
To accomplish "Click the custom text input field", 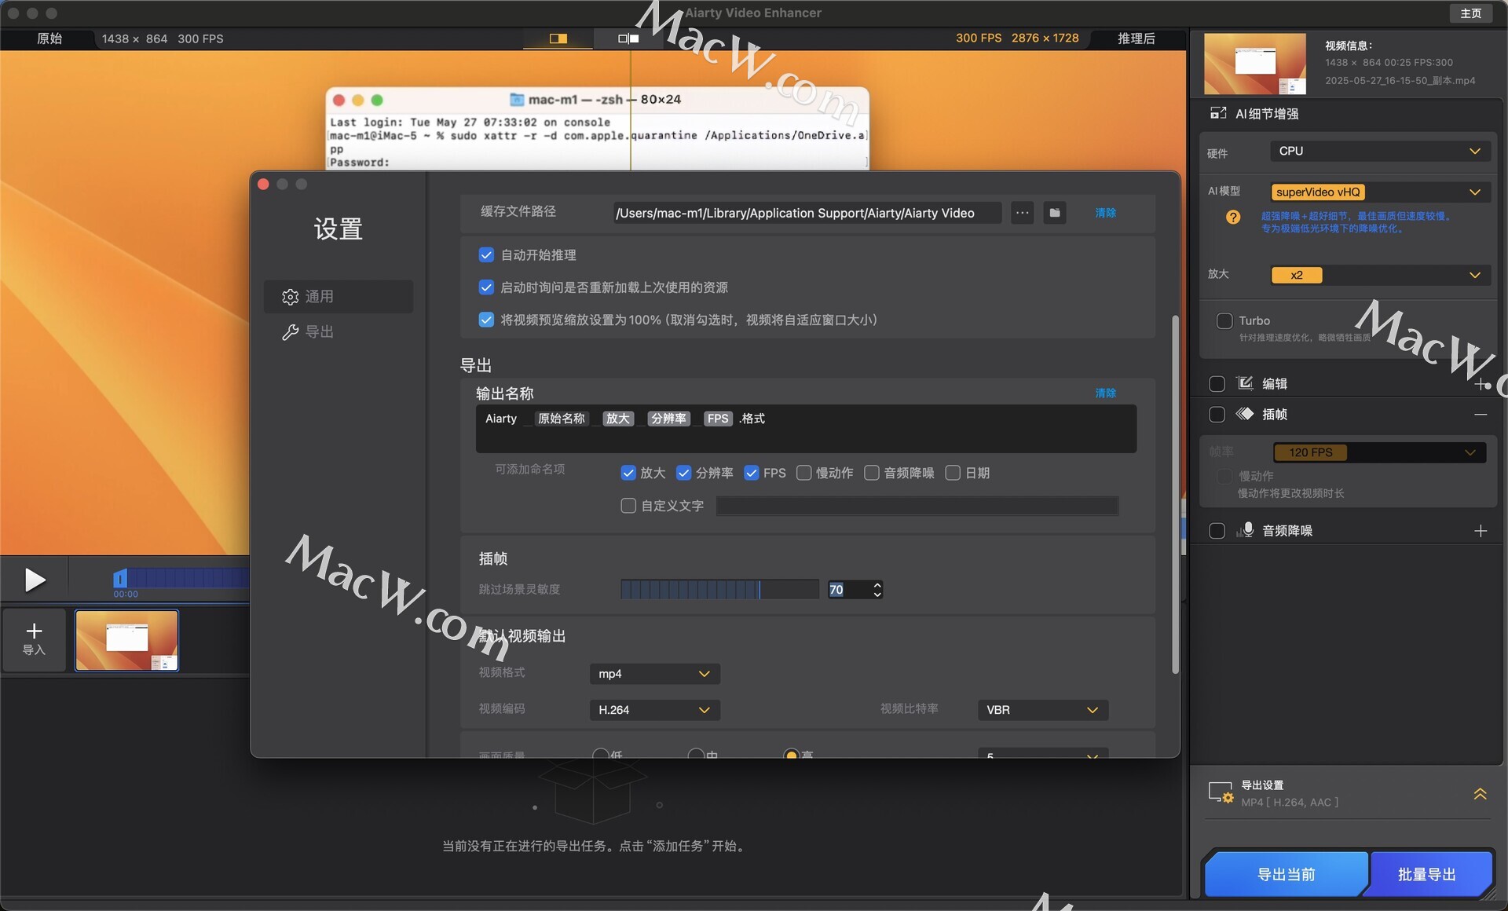I will pos(917,506).
